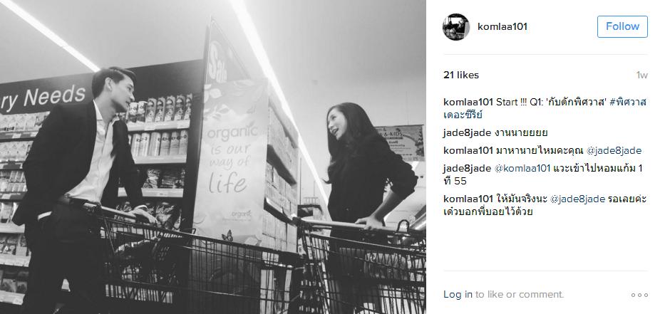Open komlaa101 username in มาหานาย comment
The height and width of the screenshot is (314, 660).
468,150
